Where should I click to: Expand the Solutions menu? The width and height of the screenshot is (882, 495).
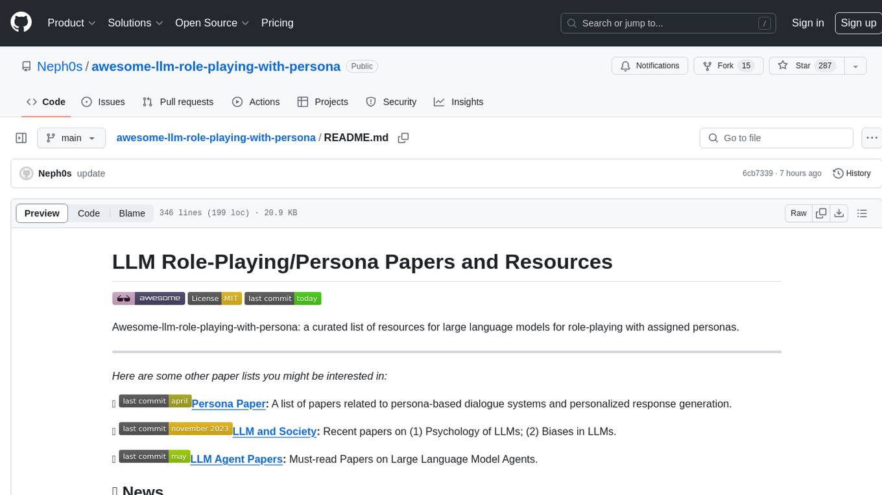[x=134, y=23]
